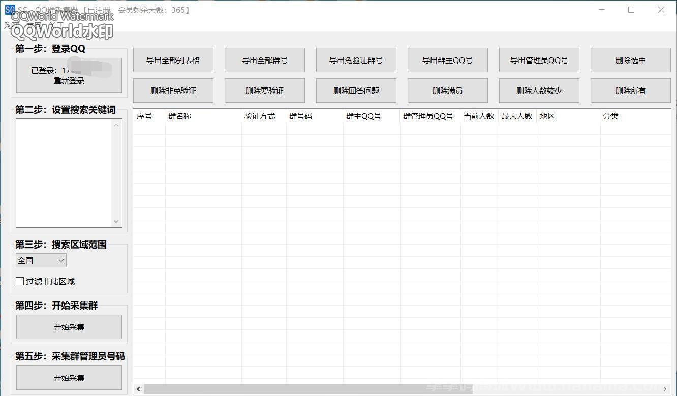Maximize the QQ群采集器 window
This screenshot has width=677, height=396.
coord(631,10)
